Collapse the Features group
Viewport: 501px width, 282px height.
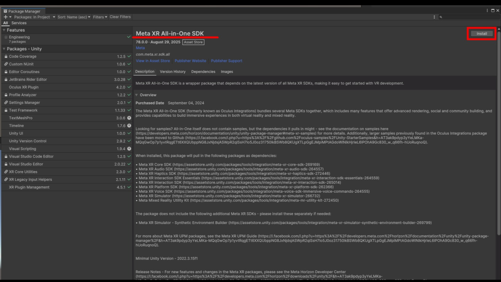click(x=4, y=30)
